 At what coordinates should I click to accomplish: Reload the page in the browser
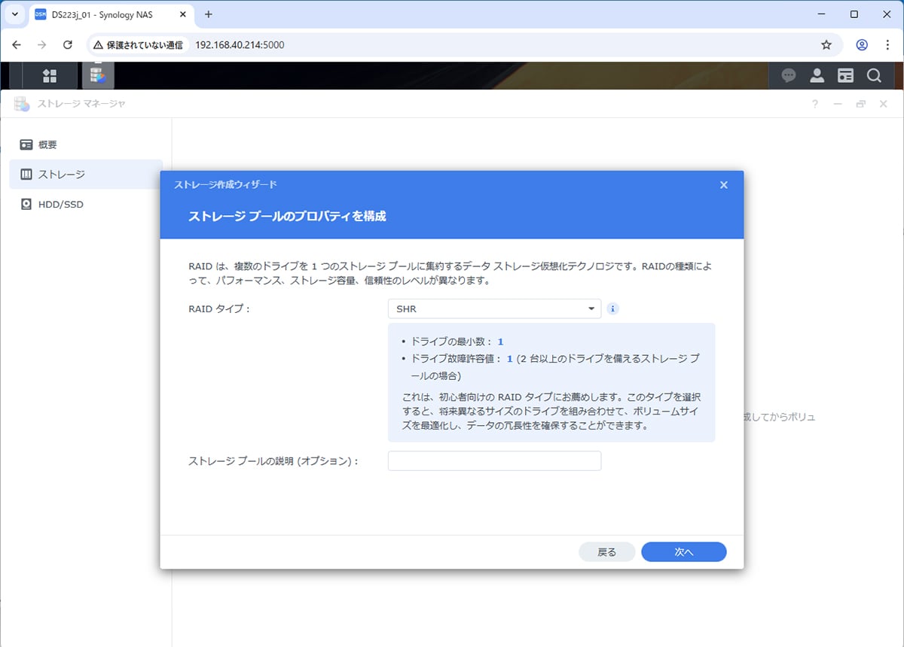tap(68, 45)
